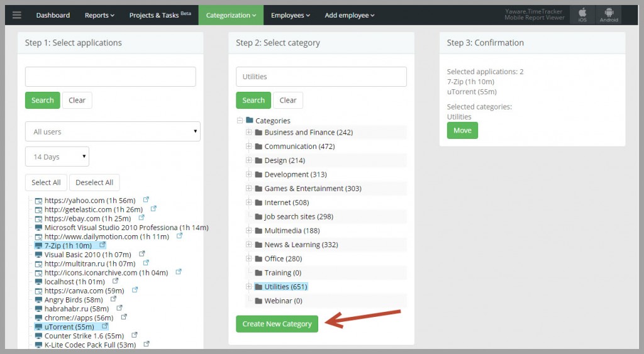
Task: Click the Business and Finance folder icon
Action: [x=258, y=132]
